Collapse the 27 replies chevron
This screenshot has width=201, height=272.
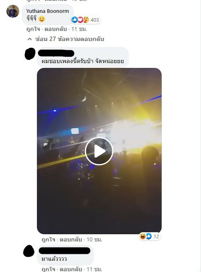[x=30, y=39]
